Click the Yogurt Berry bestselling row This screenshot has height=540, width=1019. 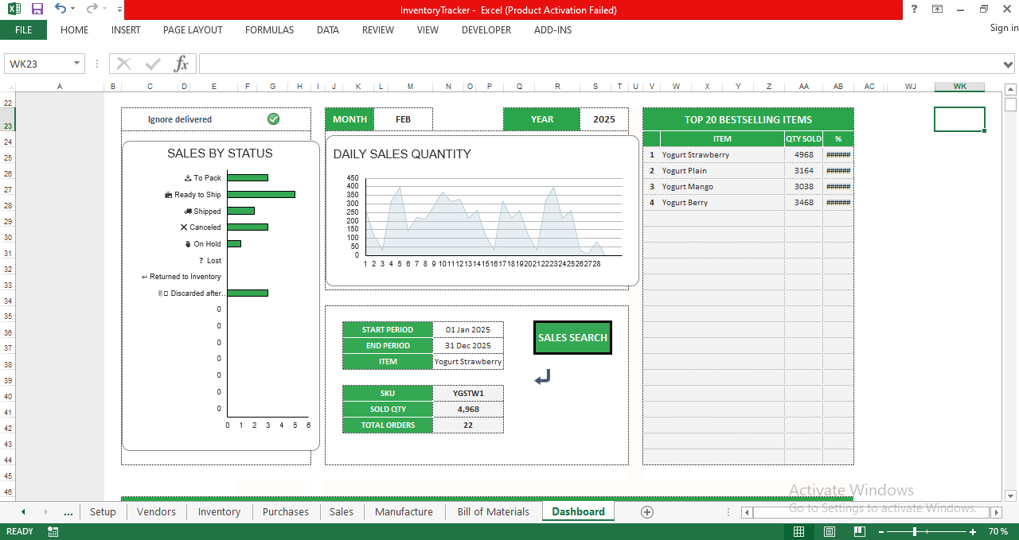(748, 202)
